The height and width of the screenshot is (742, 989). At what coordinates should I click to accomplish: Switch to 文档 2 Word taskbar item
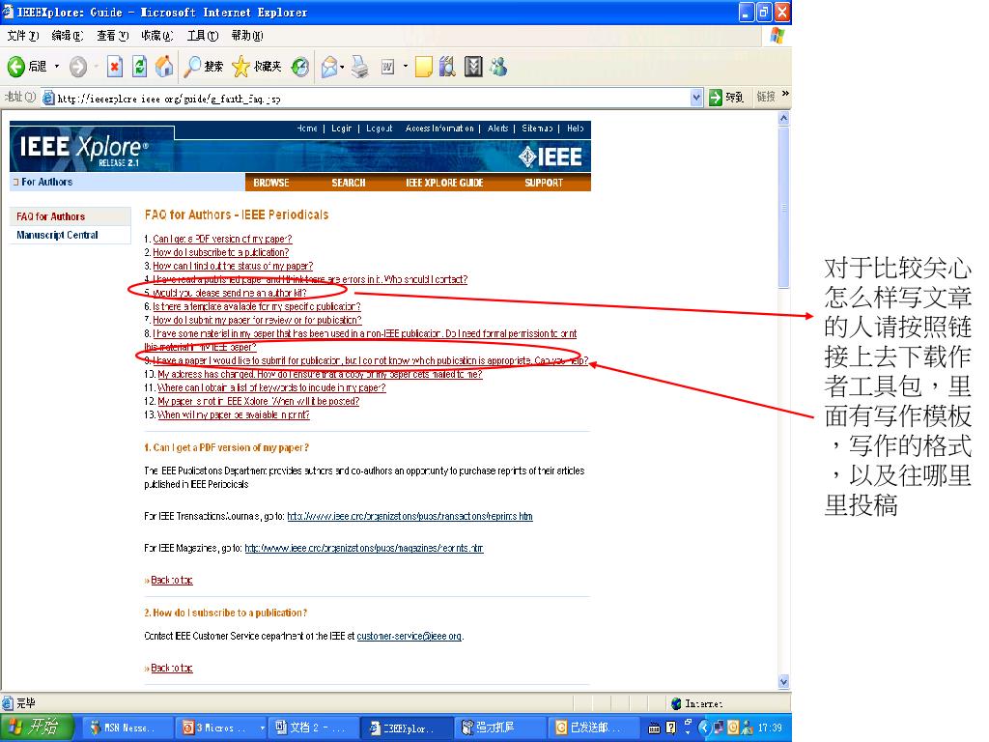click(313, 728)
